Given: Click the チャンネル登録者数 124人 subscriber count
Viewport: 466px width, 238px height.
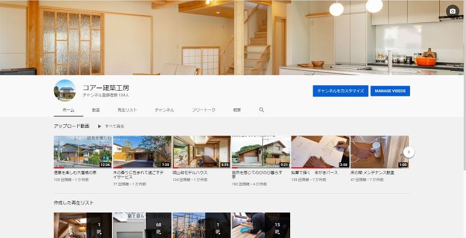Looking at the screenshot, I should pyautogui.click(x=106, y=95).
